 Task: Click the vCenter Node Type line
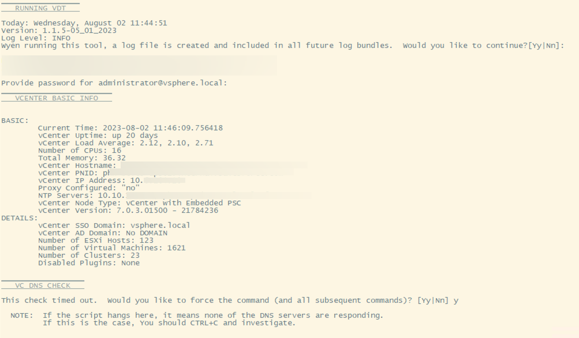139,203
